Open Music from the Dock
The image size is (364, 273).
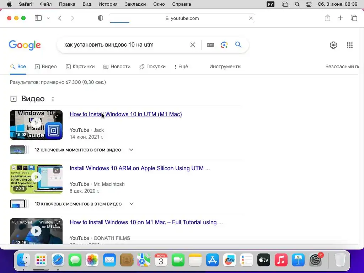(281, 260)
